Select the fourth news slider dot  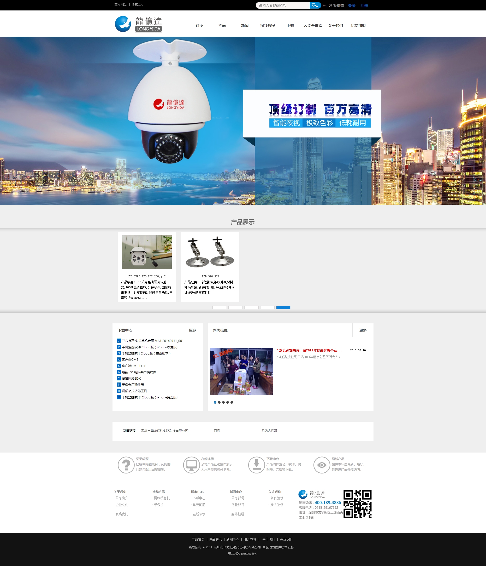(x=227, y=402)
